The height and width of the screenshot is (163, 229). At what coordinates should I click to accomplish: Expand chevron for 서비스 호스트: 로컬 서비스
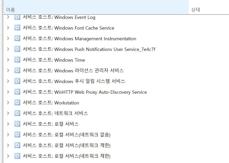(8, 124)
